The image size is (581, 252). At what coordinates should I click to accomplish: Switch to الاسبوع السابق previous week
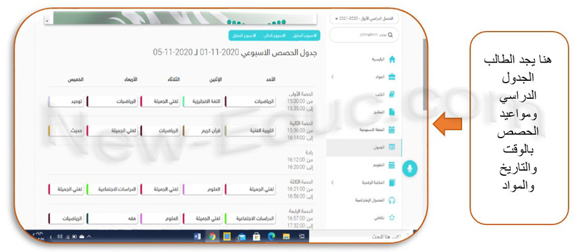pos(305,36)
